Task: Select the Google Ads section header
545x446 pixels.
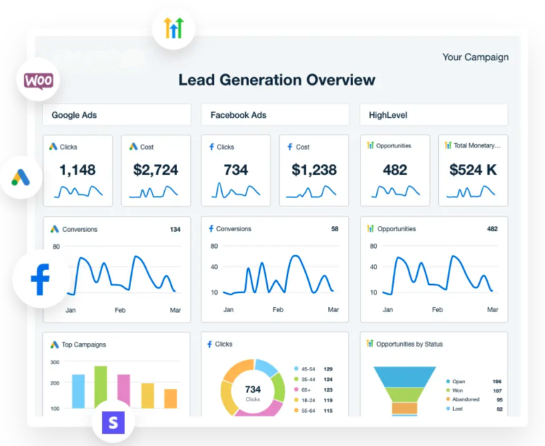Action: pyautogui.click(x=117, y=115)
